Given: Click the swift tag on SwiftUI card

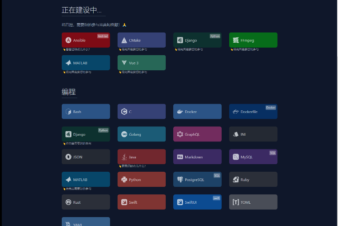Looking at the screenshot, I should [216, 198].
